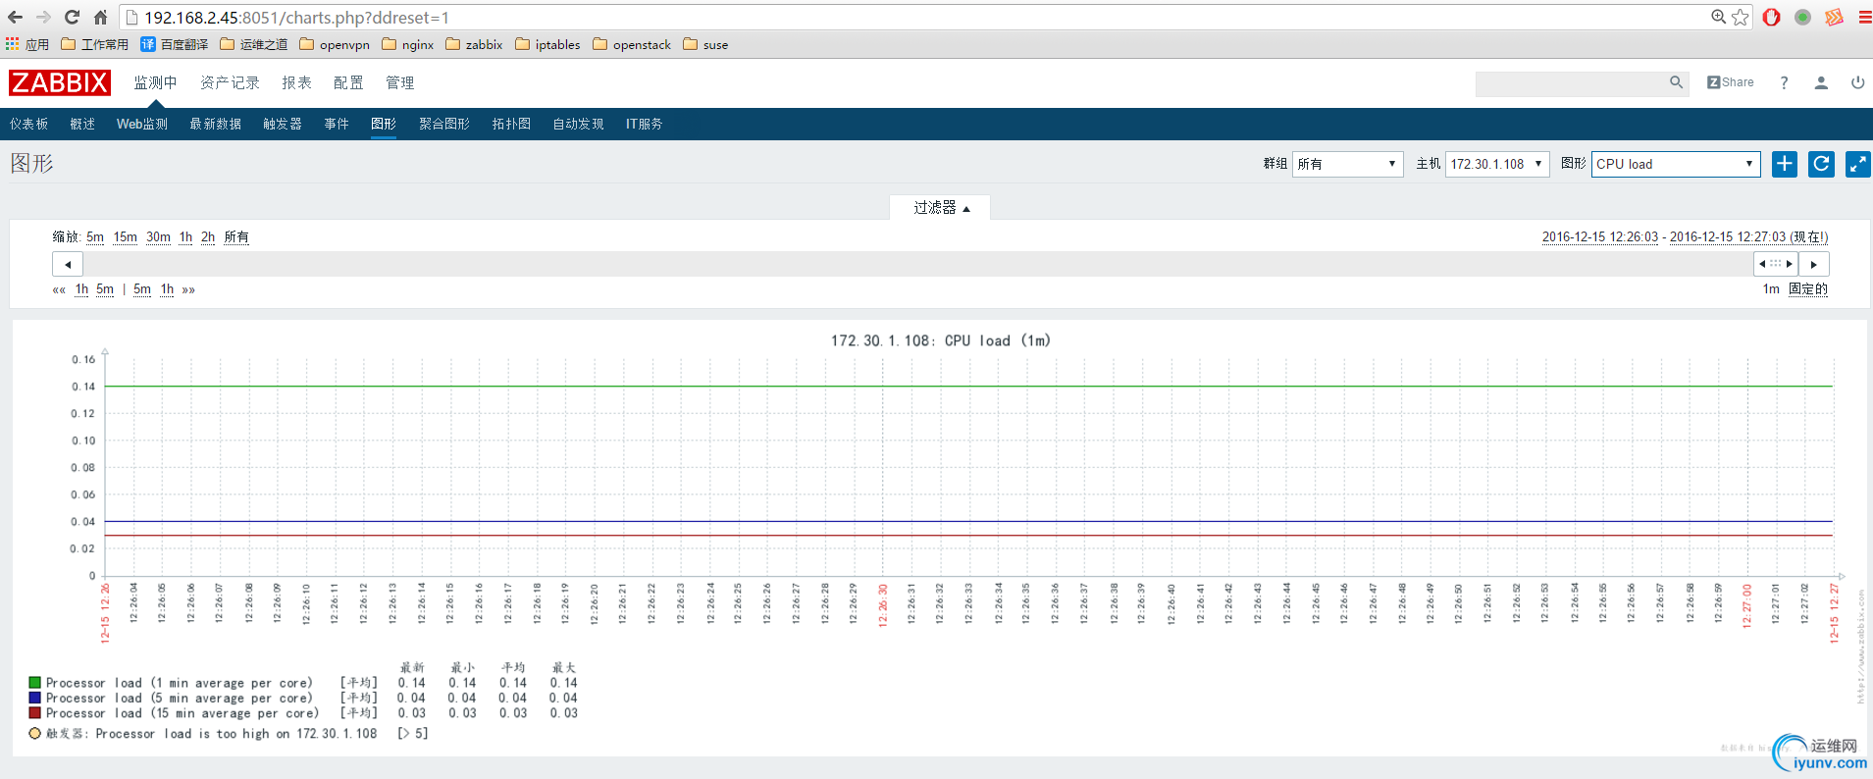Switch to 聚合图形 screens tab
This screenshot has width=1873, height=779.
point(444,124)
